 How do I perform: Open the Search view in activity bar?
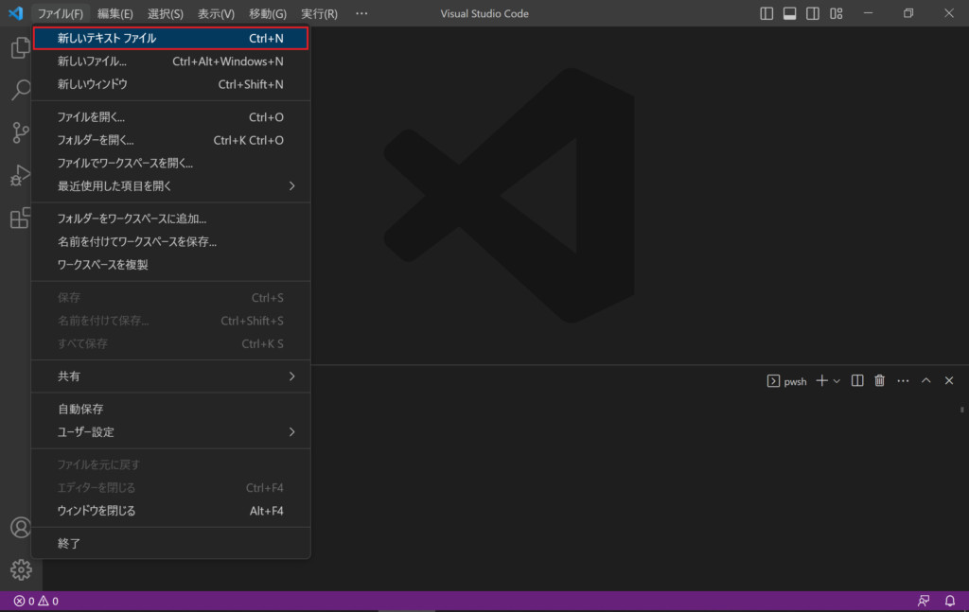pyautogui.click(x=21, y=90)
